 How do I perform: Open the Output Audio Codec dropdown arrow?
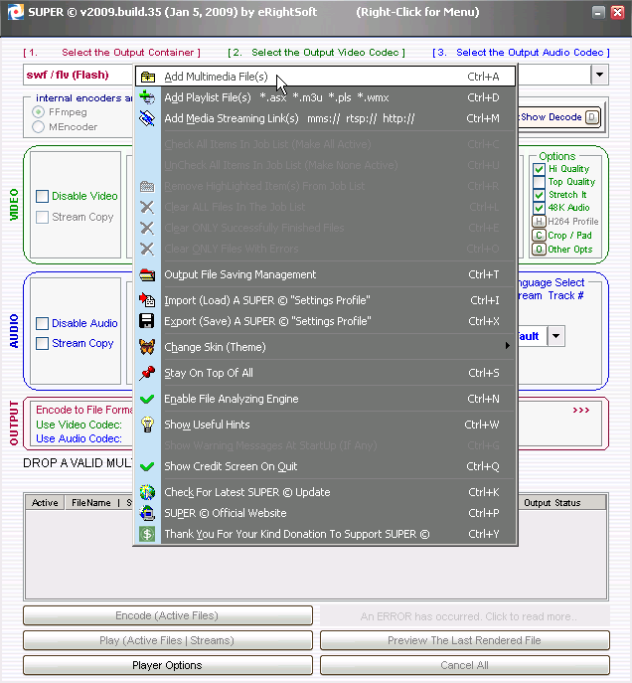click(x=599, y=75)
